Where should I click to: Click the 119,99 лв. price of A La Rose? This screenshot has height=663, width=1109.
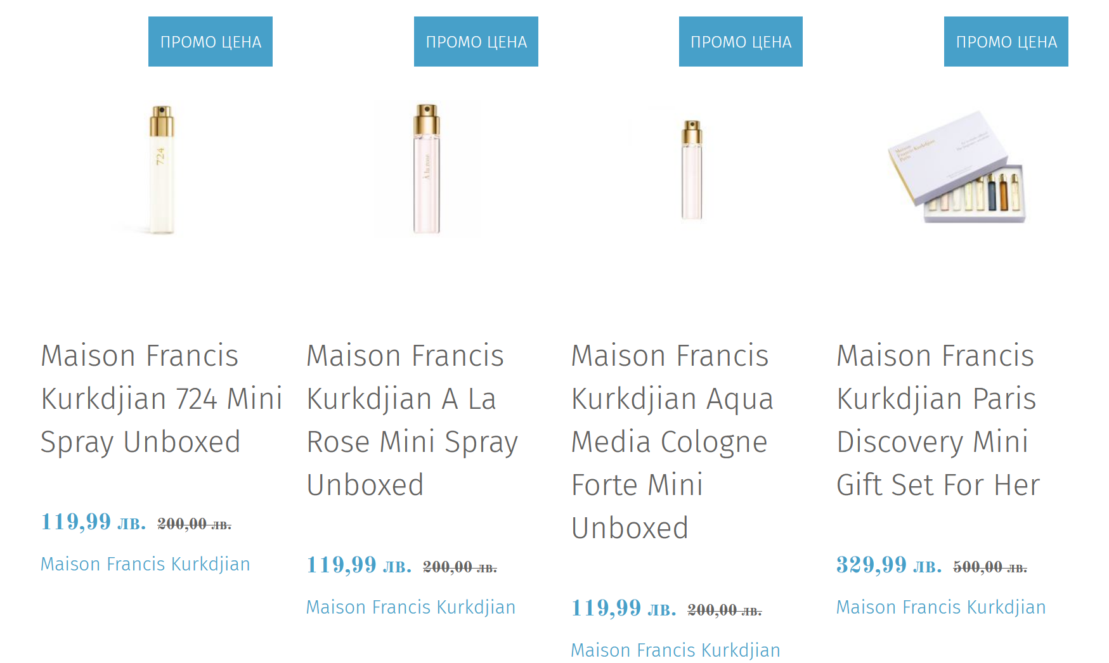359,565
